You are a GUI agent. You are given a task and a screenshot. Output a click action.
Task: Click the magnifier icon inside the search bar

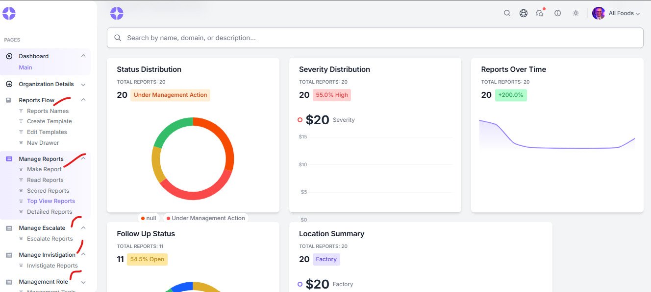point(118,38)
